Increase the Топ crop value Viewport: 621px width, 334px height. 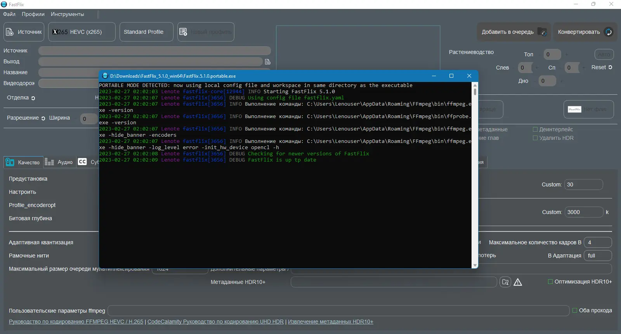(x=567, y=54)
